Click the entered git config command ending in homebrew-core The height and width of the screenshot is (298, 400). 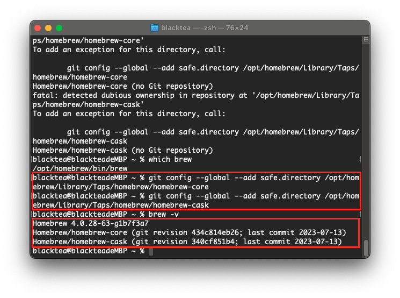[x=195, y=182]
